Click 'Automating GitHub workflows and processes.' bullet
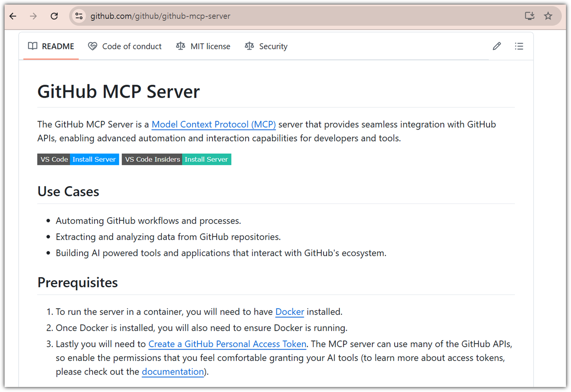Viewport: 571px width, 392px height. pos(148,221)
